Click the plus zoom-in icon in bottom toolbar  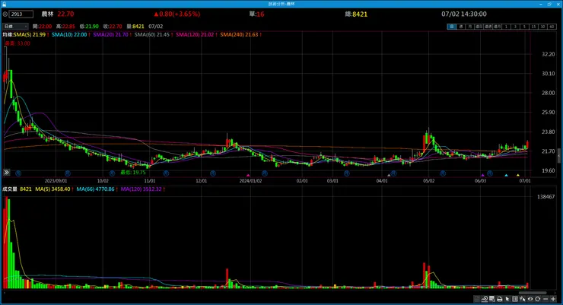coord(553,299)
